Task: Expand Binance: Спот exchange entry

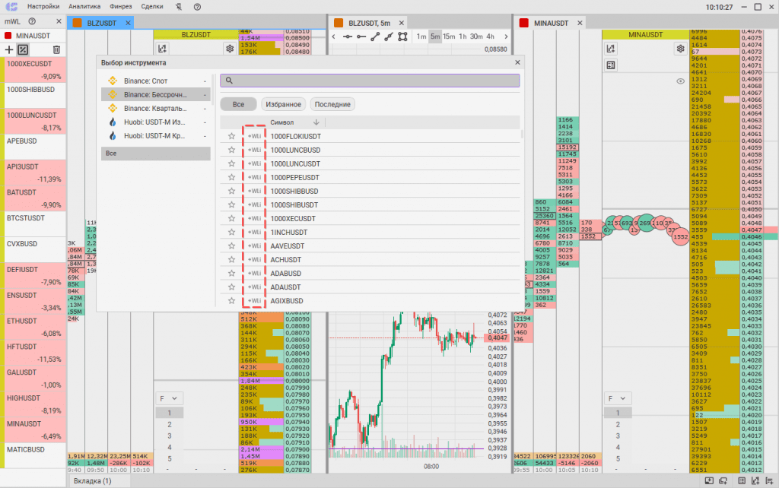Action: tap(155, 81)
